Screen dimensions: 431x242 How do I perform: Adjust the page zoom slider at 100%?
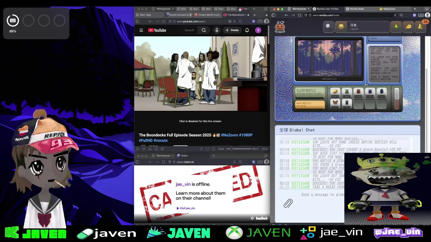point(231,149)
